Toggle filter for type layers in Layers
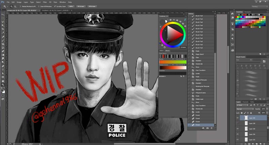This screenshot has height=145, width=269. pyautogui.click(x=258, y=105)
